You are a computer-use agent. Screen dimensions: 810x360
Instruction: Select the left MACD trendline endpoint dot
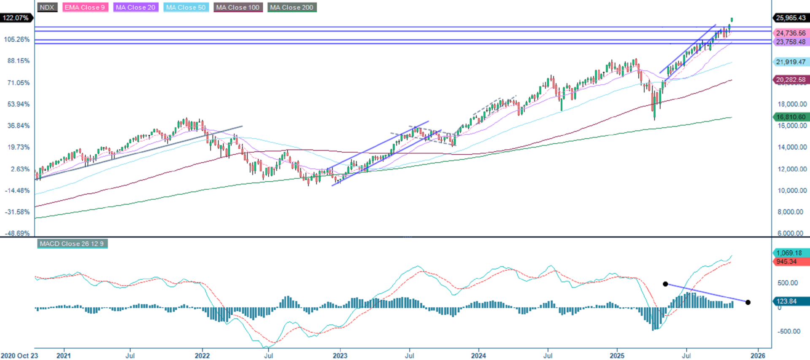coord(665,284)
